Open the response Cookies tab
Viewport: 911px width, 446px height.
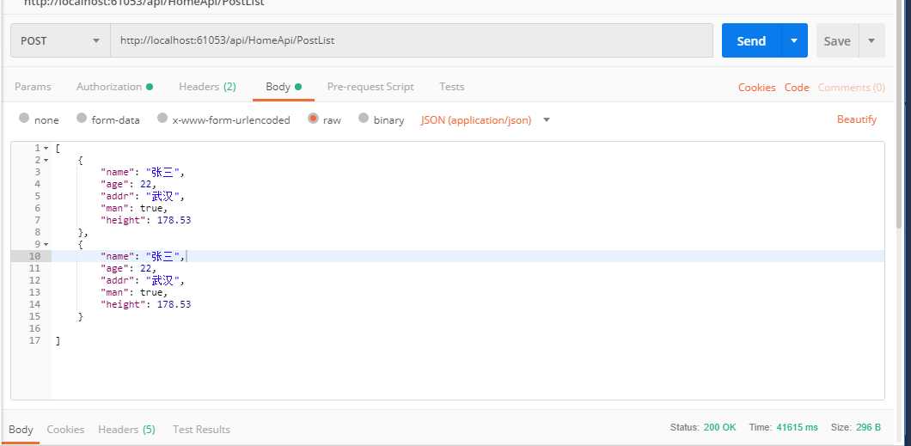[x=65, y=429]
